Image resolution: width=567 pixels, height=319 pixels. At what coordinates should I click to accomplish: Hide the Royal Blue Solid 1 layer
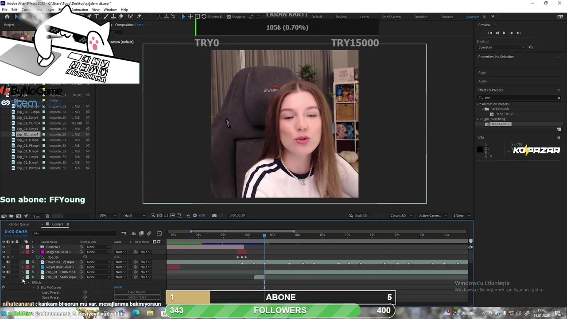tap(4, 267)
